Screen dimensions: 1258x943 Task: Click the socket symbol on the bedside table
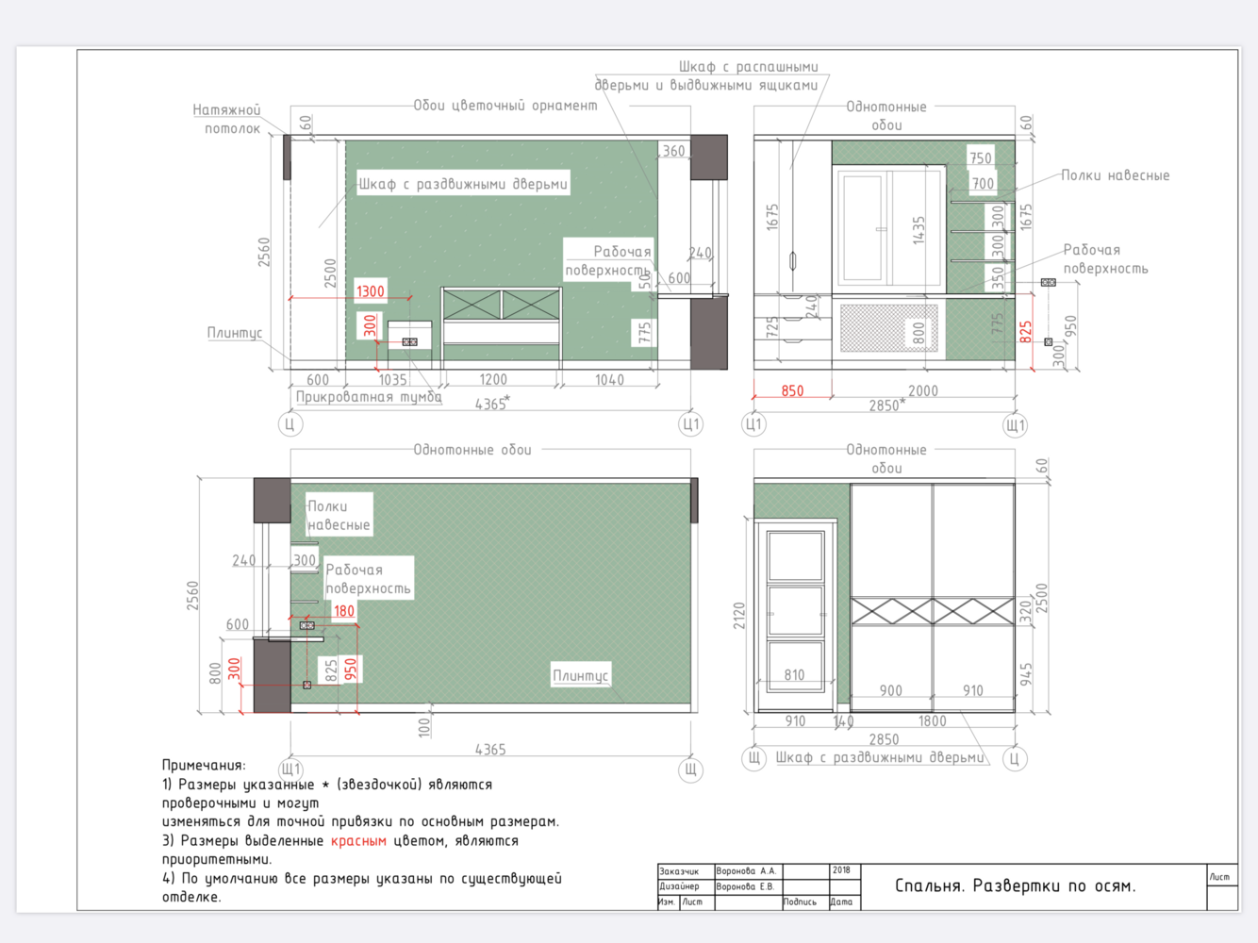pyautogui.click(x=409, y=341)
